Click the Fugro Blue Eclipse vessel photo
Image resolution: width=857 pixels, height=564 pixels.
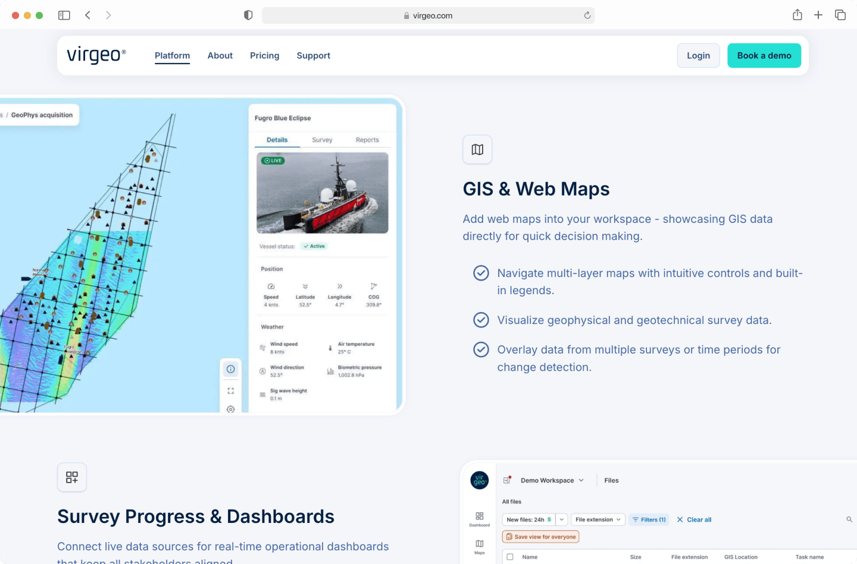click(323, 193)
